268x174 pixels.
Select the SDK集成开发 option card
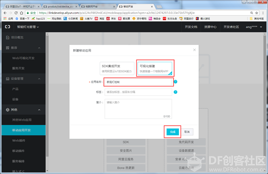tap(117, 69)
